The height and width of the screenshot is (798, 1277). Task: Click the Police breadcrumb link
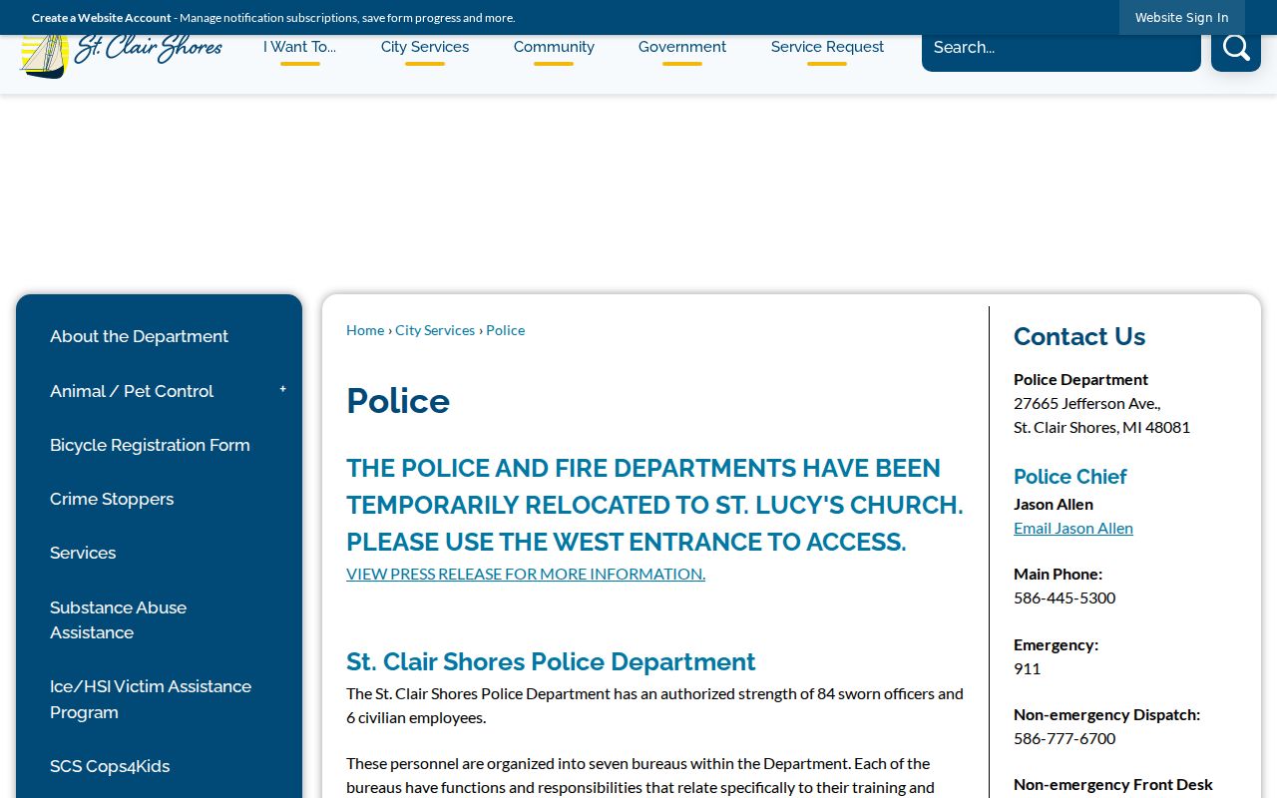tap(505, 330)
